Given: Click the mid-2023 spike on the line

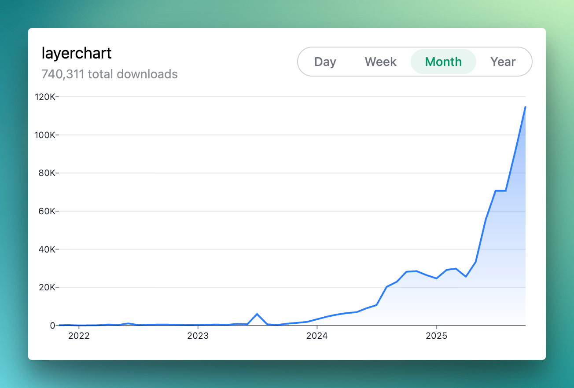Looking at the screenshot, I should tap(257, 314).
